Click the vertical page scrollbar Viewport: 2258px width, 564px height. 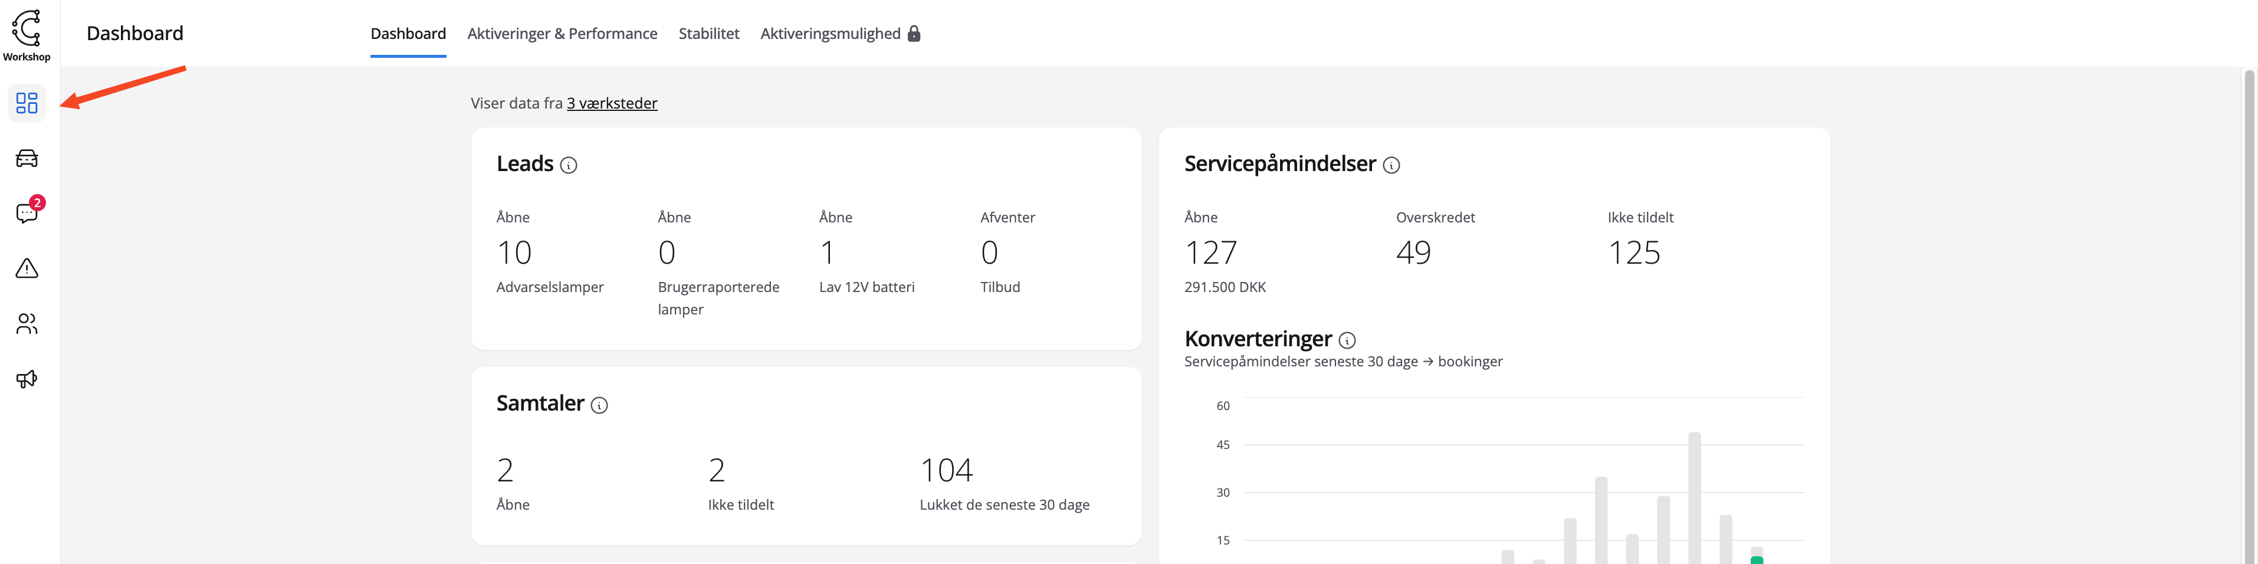coord(2249,316)
